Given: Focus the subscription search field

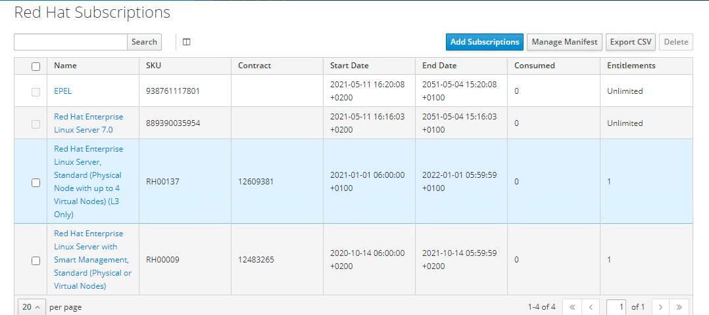Looking at the screenshot, I should [x=70, y=42].
